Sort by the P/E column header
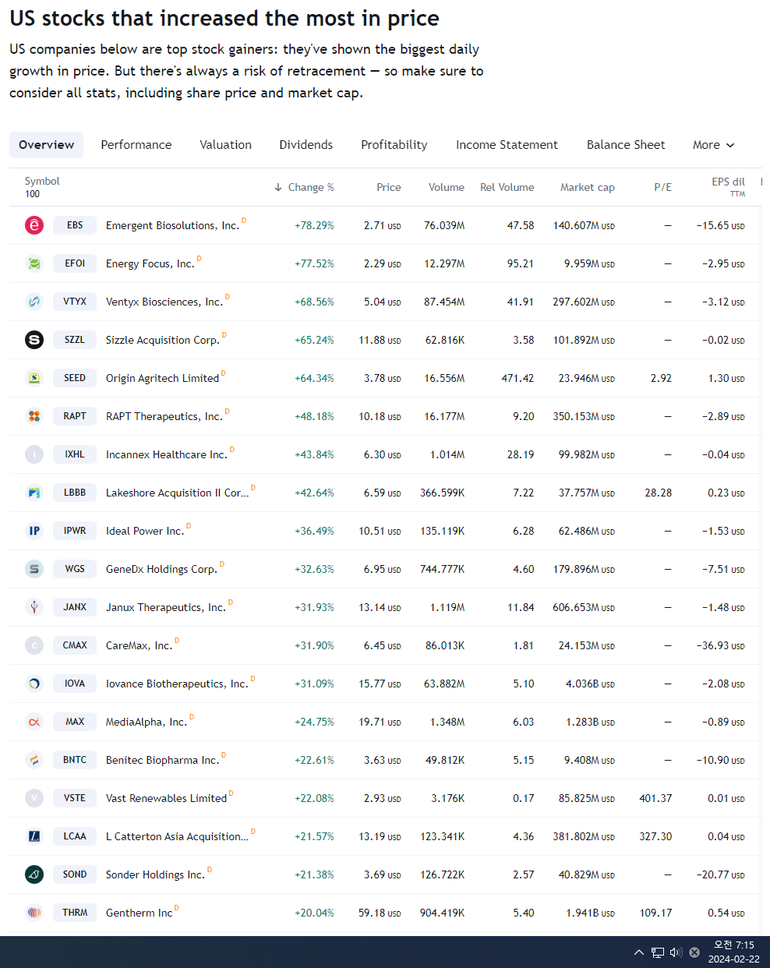Image resolution: width=770 pixels, height=968 pixels. tap(663, 187)
